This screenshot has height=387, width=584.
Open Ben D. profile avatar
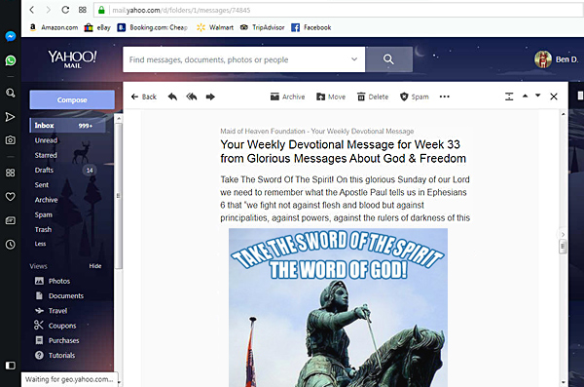543,59
